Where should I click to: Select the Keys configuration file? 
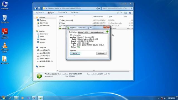[x=62, y=23]
